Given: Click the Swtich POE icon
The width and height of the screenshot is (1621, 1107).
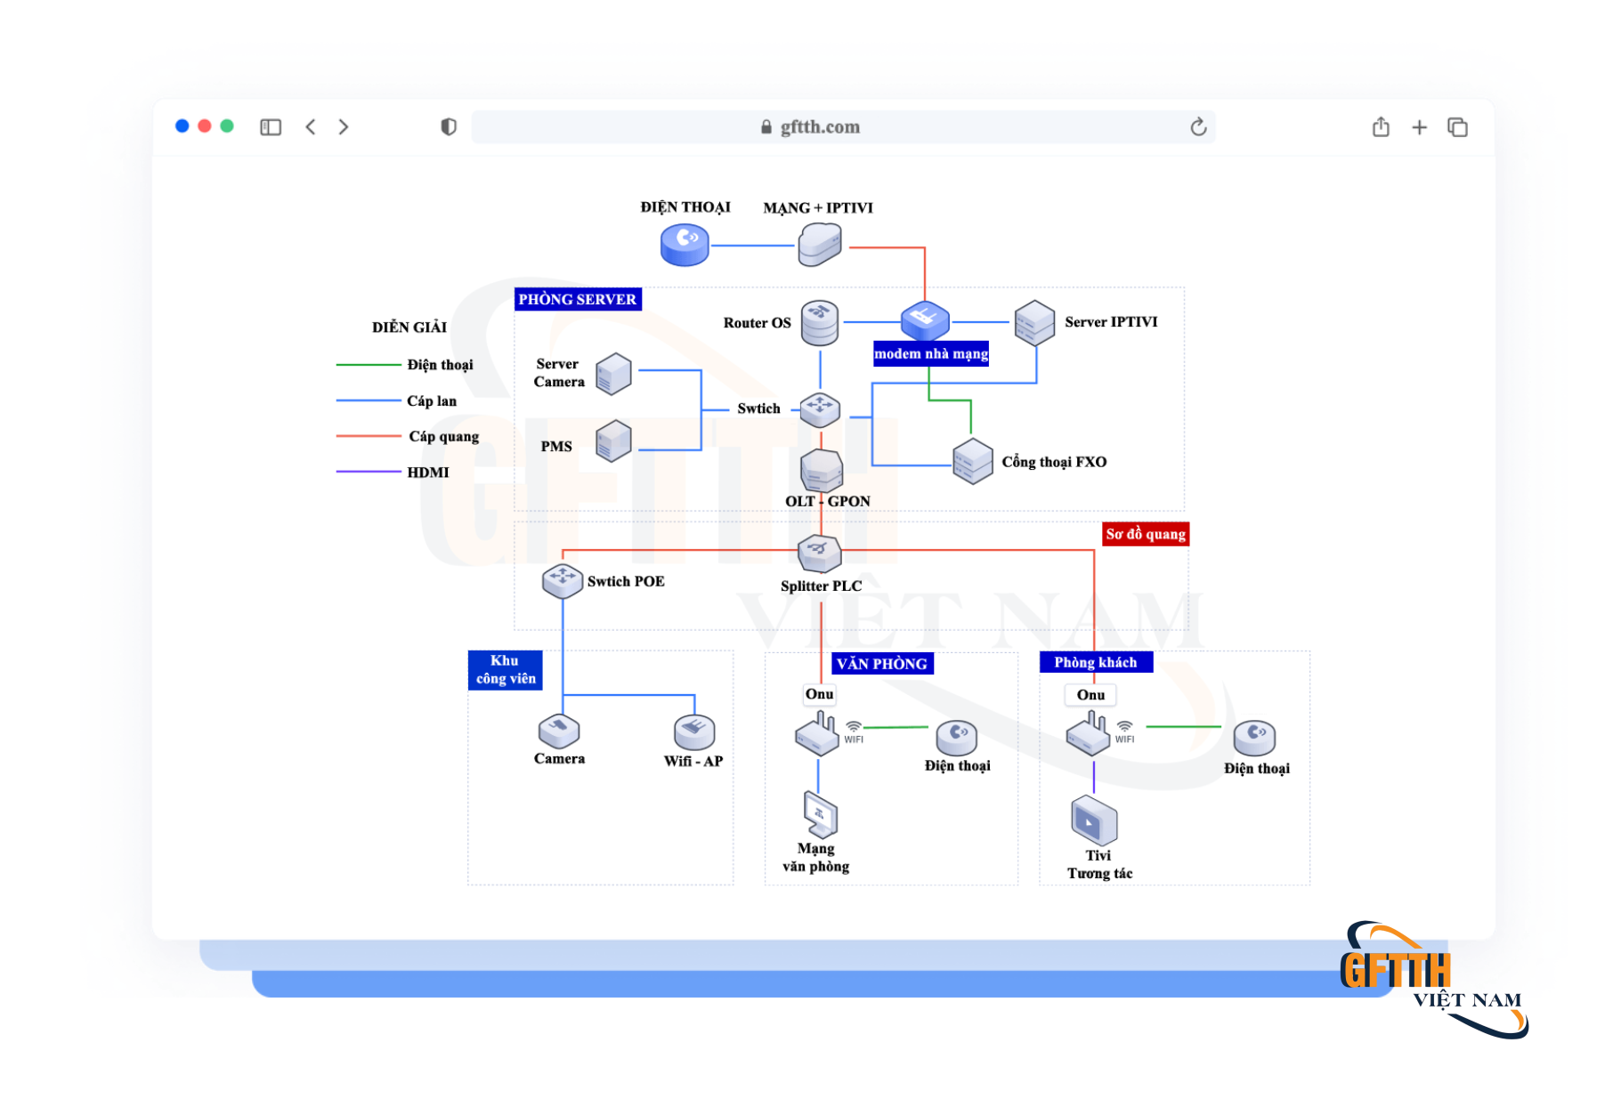Looking at the screenshot, I should point(563,580).
